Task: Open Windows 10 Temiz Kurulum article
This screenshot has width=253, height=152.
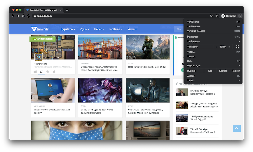Action: coord(52,111)
